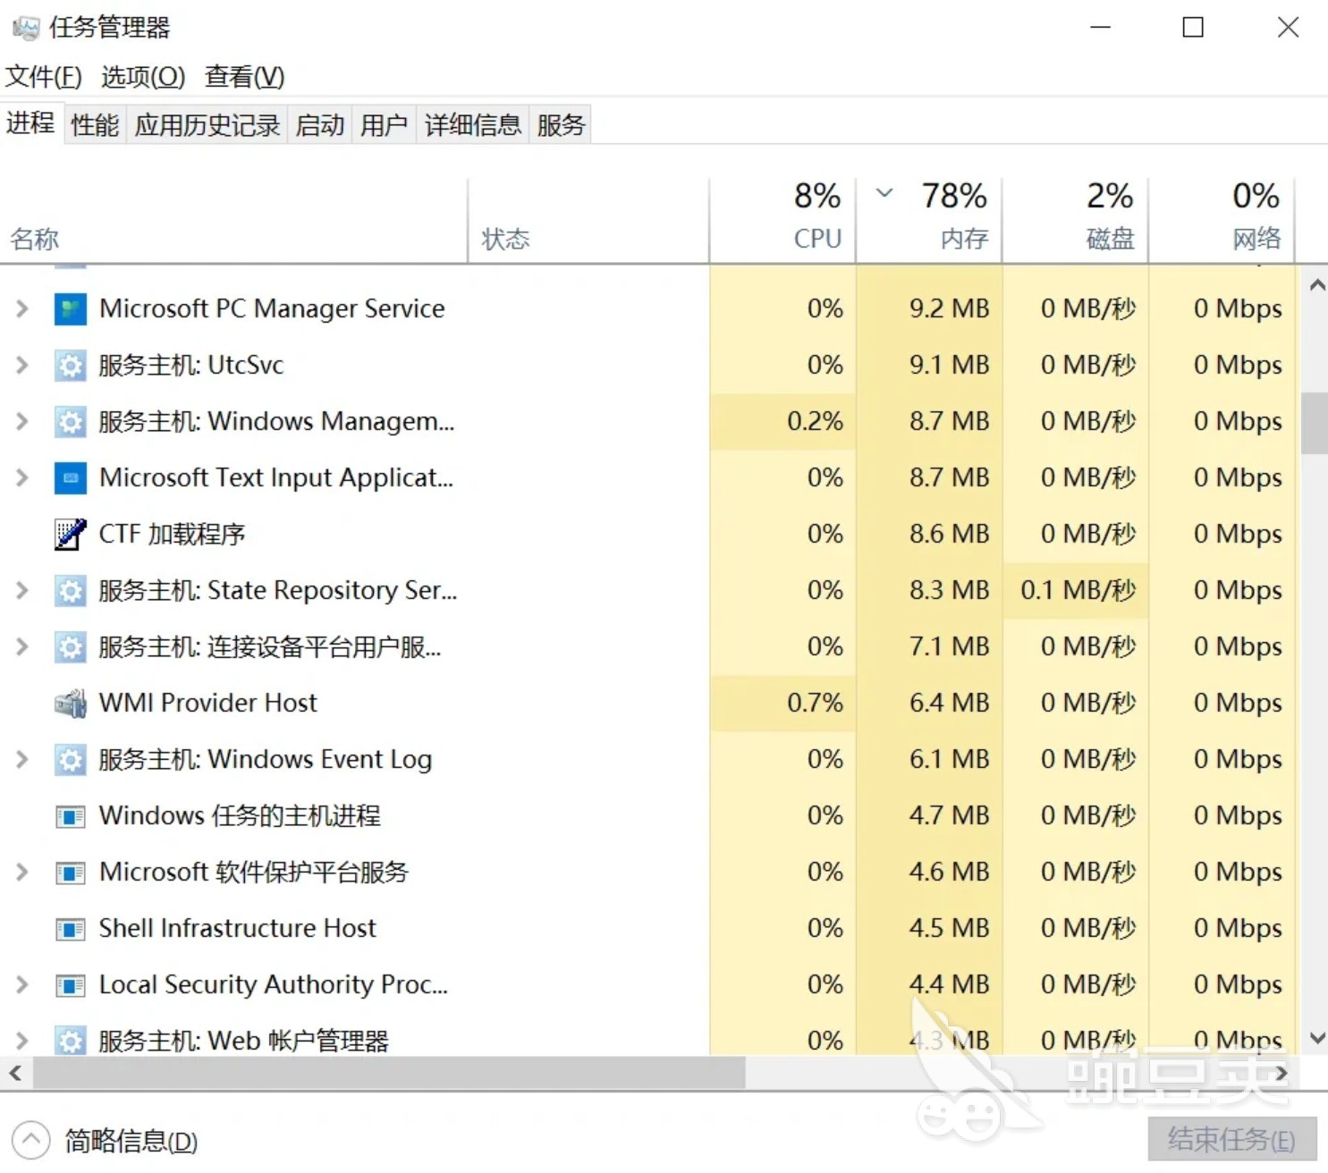Sort processes by 磁盘 column header

(x=1075, y=221)
